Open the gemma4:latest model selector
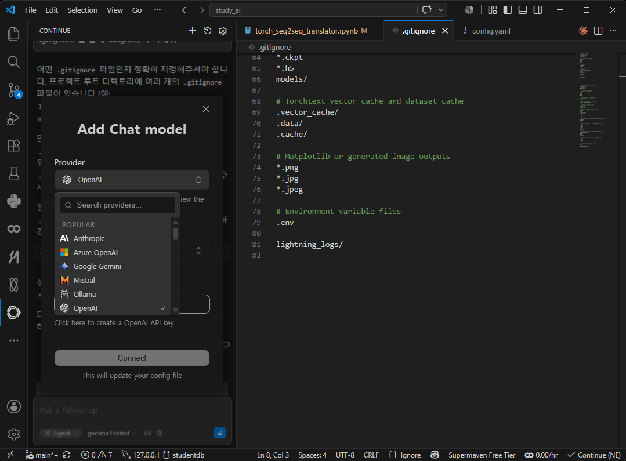Viewport: 626px width, 461px height. pos(112,433)
